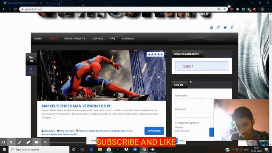Click the five-star rating badge

point(155,54)
